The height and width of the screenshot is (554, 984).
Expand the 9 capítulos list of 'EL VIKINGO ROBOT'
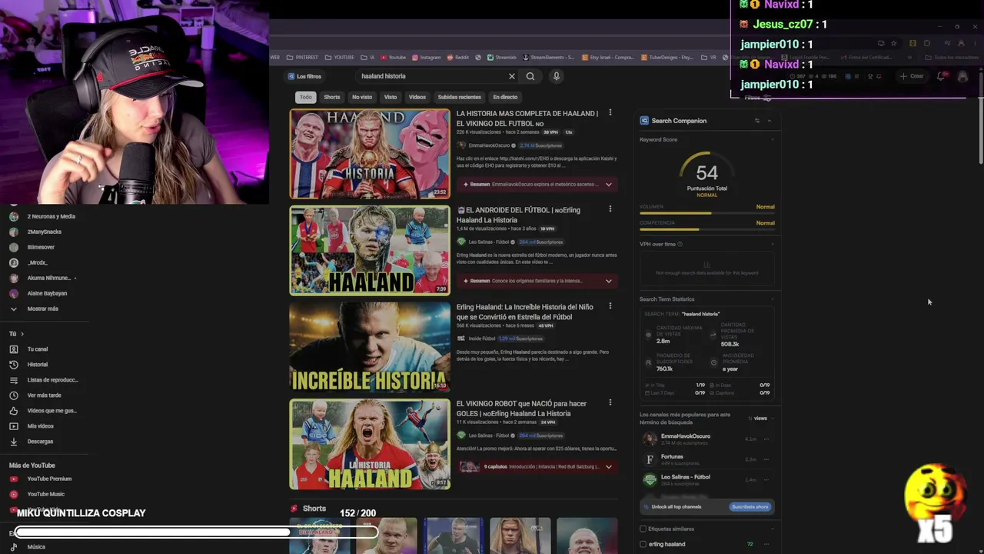point(609,466)
